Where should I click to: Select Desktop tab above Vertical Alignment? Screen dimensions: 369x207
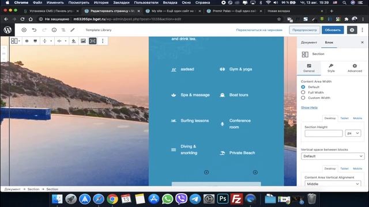click(330, 168)
